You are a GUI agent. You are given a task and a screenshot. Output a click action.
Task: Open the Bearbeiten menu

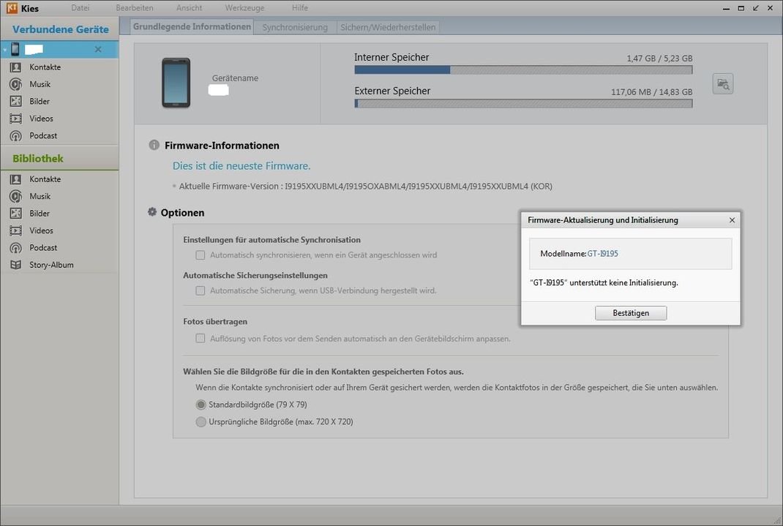(x=135, y=8)
